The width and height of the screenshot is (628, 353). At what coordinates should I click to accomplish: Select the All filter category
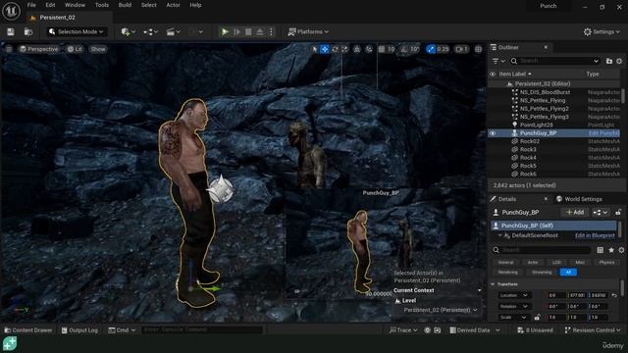point(568,273)
